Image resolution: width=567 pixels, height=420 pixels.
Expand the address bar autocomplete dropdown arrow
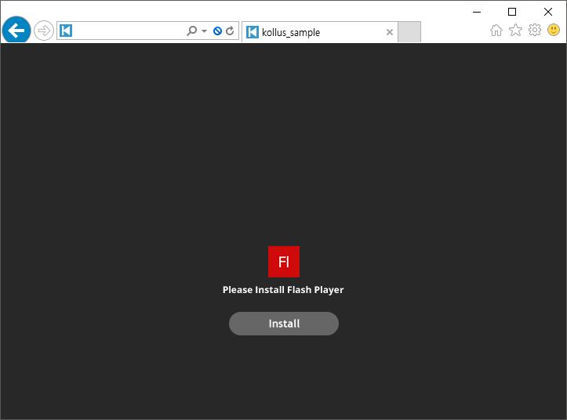(x=205, y=31)
